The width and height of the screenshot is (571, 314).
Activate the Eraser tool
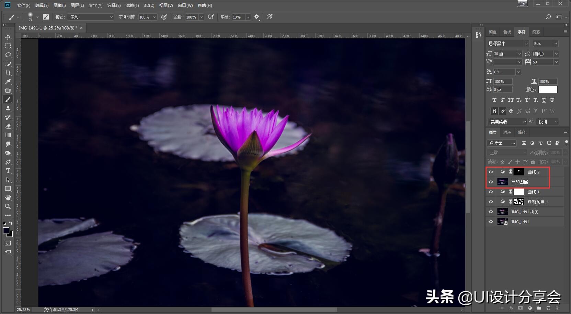(8, 126)
